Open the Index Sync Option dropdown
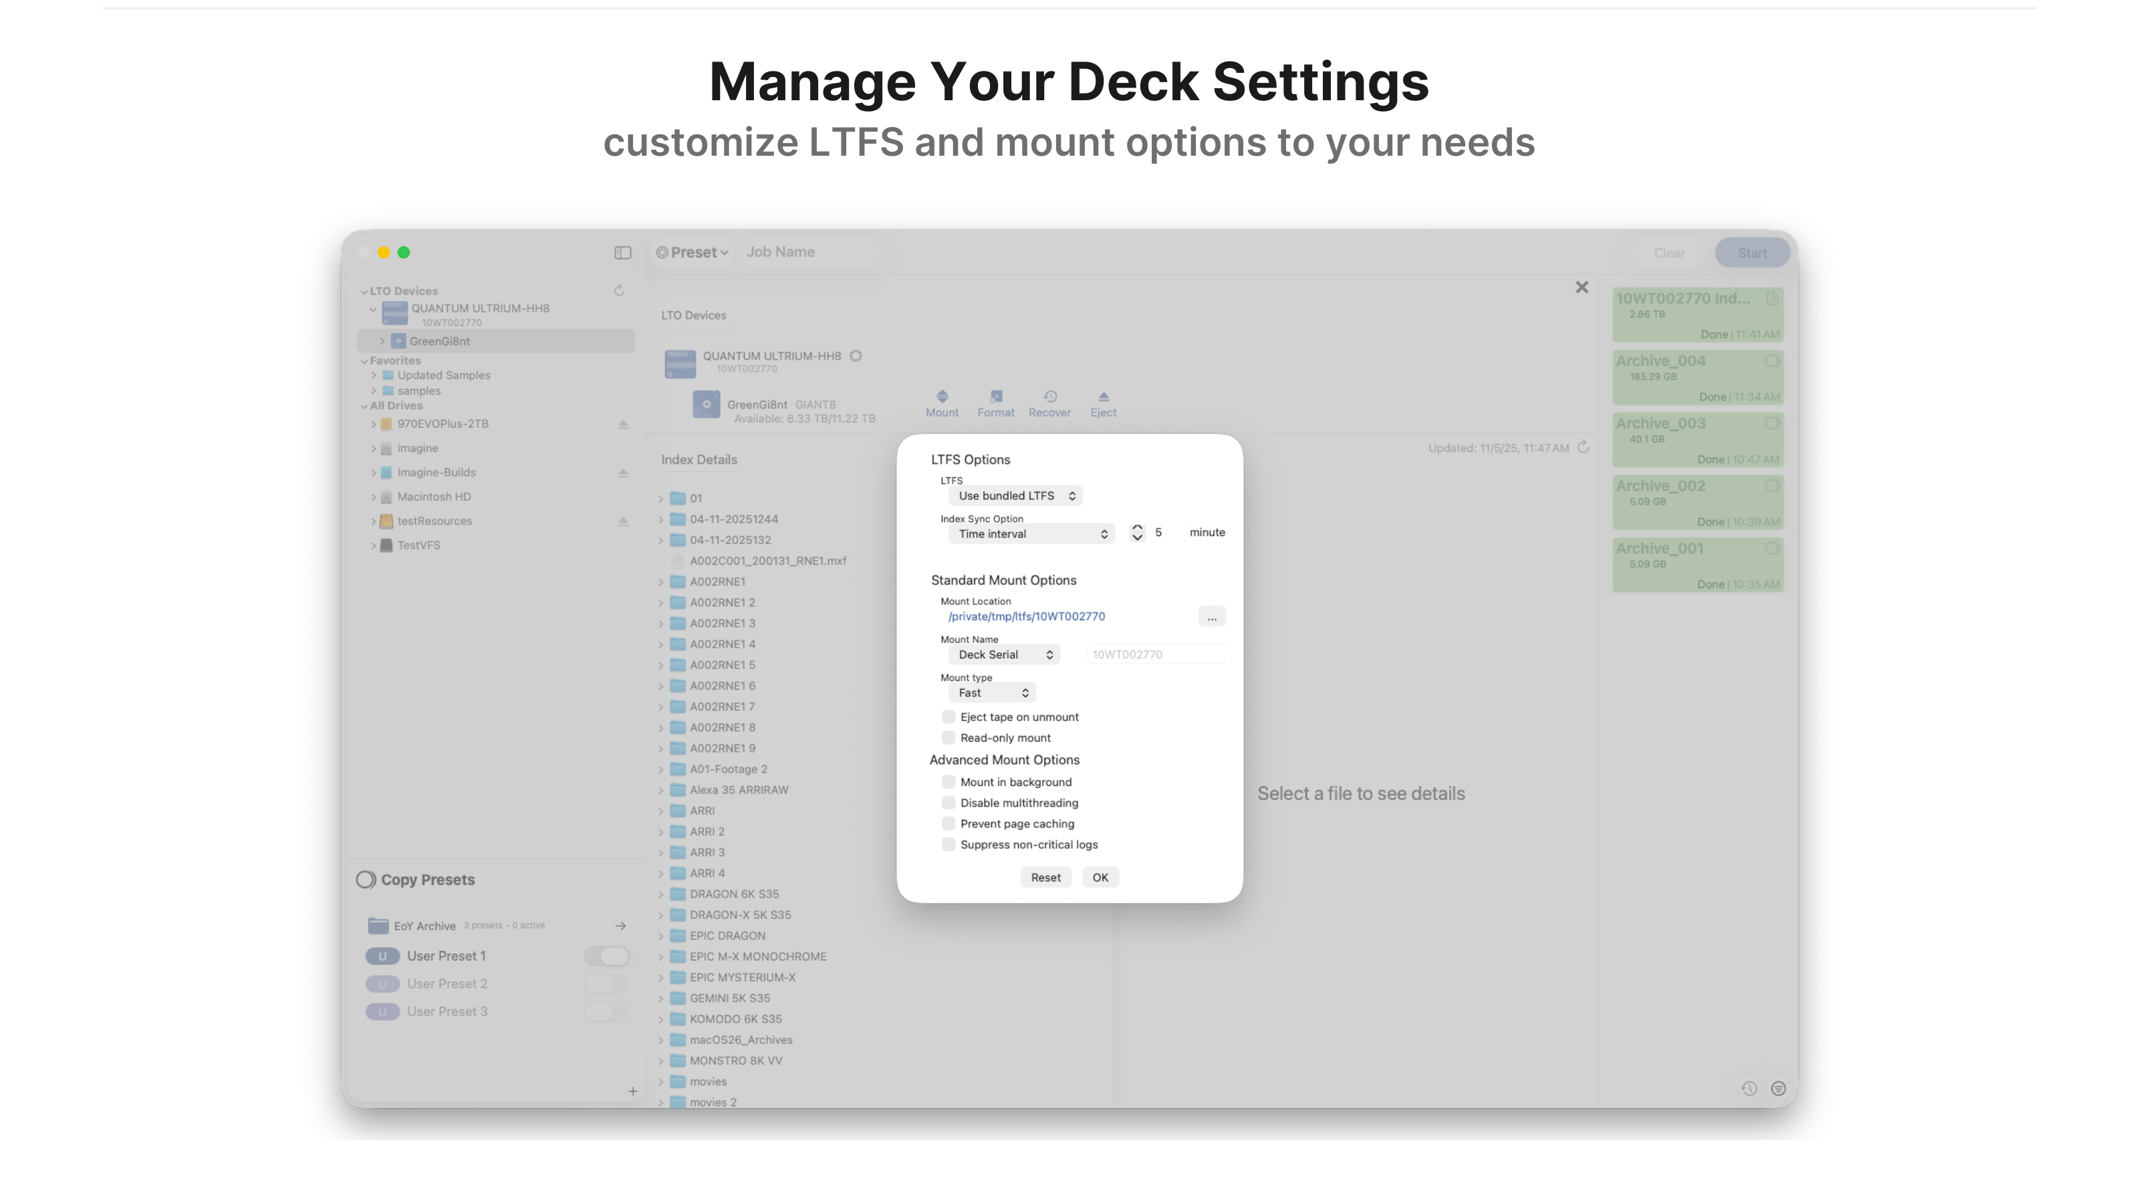Image resolution: width=2139 pixels, height=1203 pixels. tap(1031, 534)
